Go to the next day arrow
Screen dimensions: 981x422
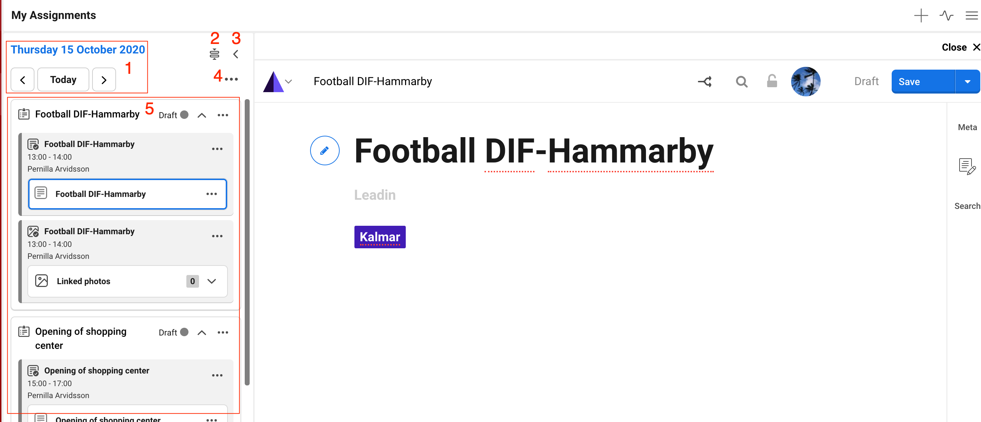[104, 80]
